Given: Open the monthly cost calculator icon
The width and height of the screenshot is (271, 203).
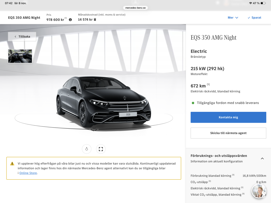Looking at the screenshot, I should [95, 20].
